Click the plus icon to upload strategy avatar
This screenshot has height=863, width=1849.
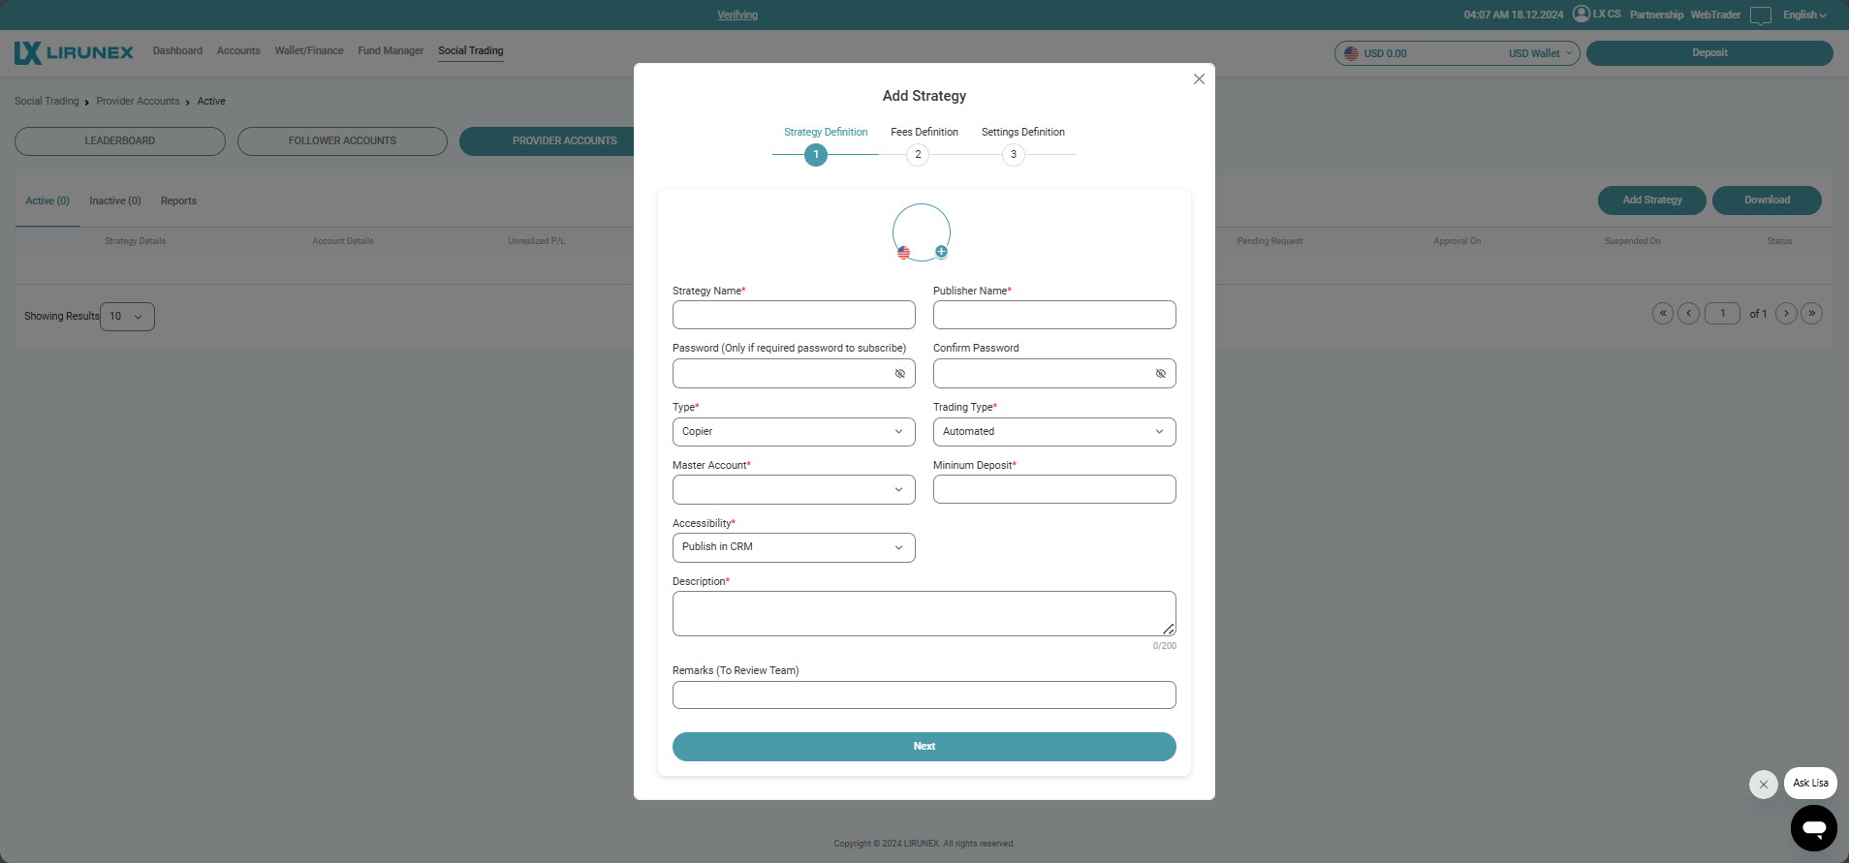pos(941,252)
